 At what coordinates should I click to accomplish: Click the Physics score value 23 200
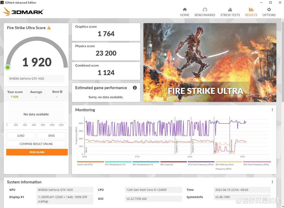[x=106, y=53]
